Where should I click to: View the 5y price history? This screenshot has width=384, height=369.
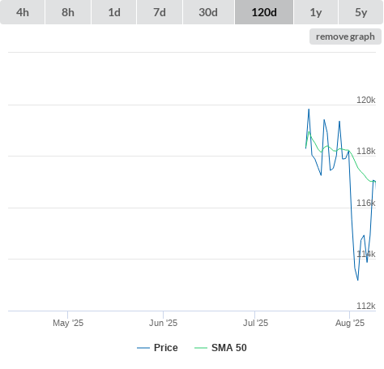point(361,12)
